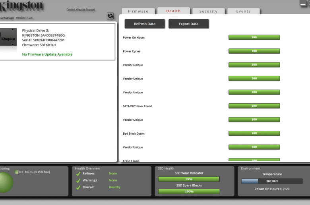
Task: Switch to the Events tab
Action: [243, 11]
